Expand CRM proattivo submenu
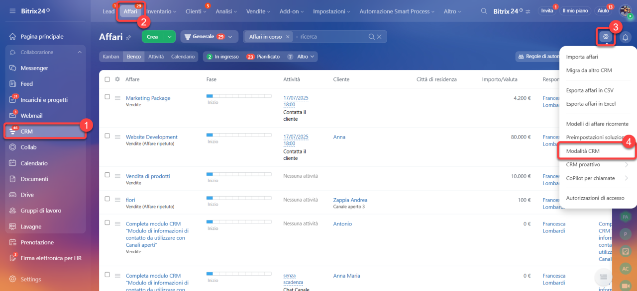The image size is (637, 291). pos(598,164)
